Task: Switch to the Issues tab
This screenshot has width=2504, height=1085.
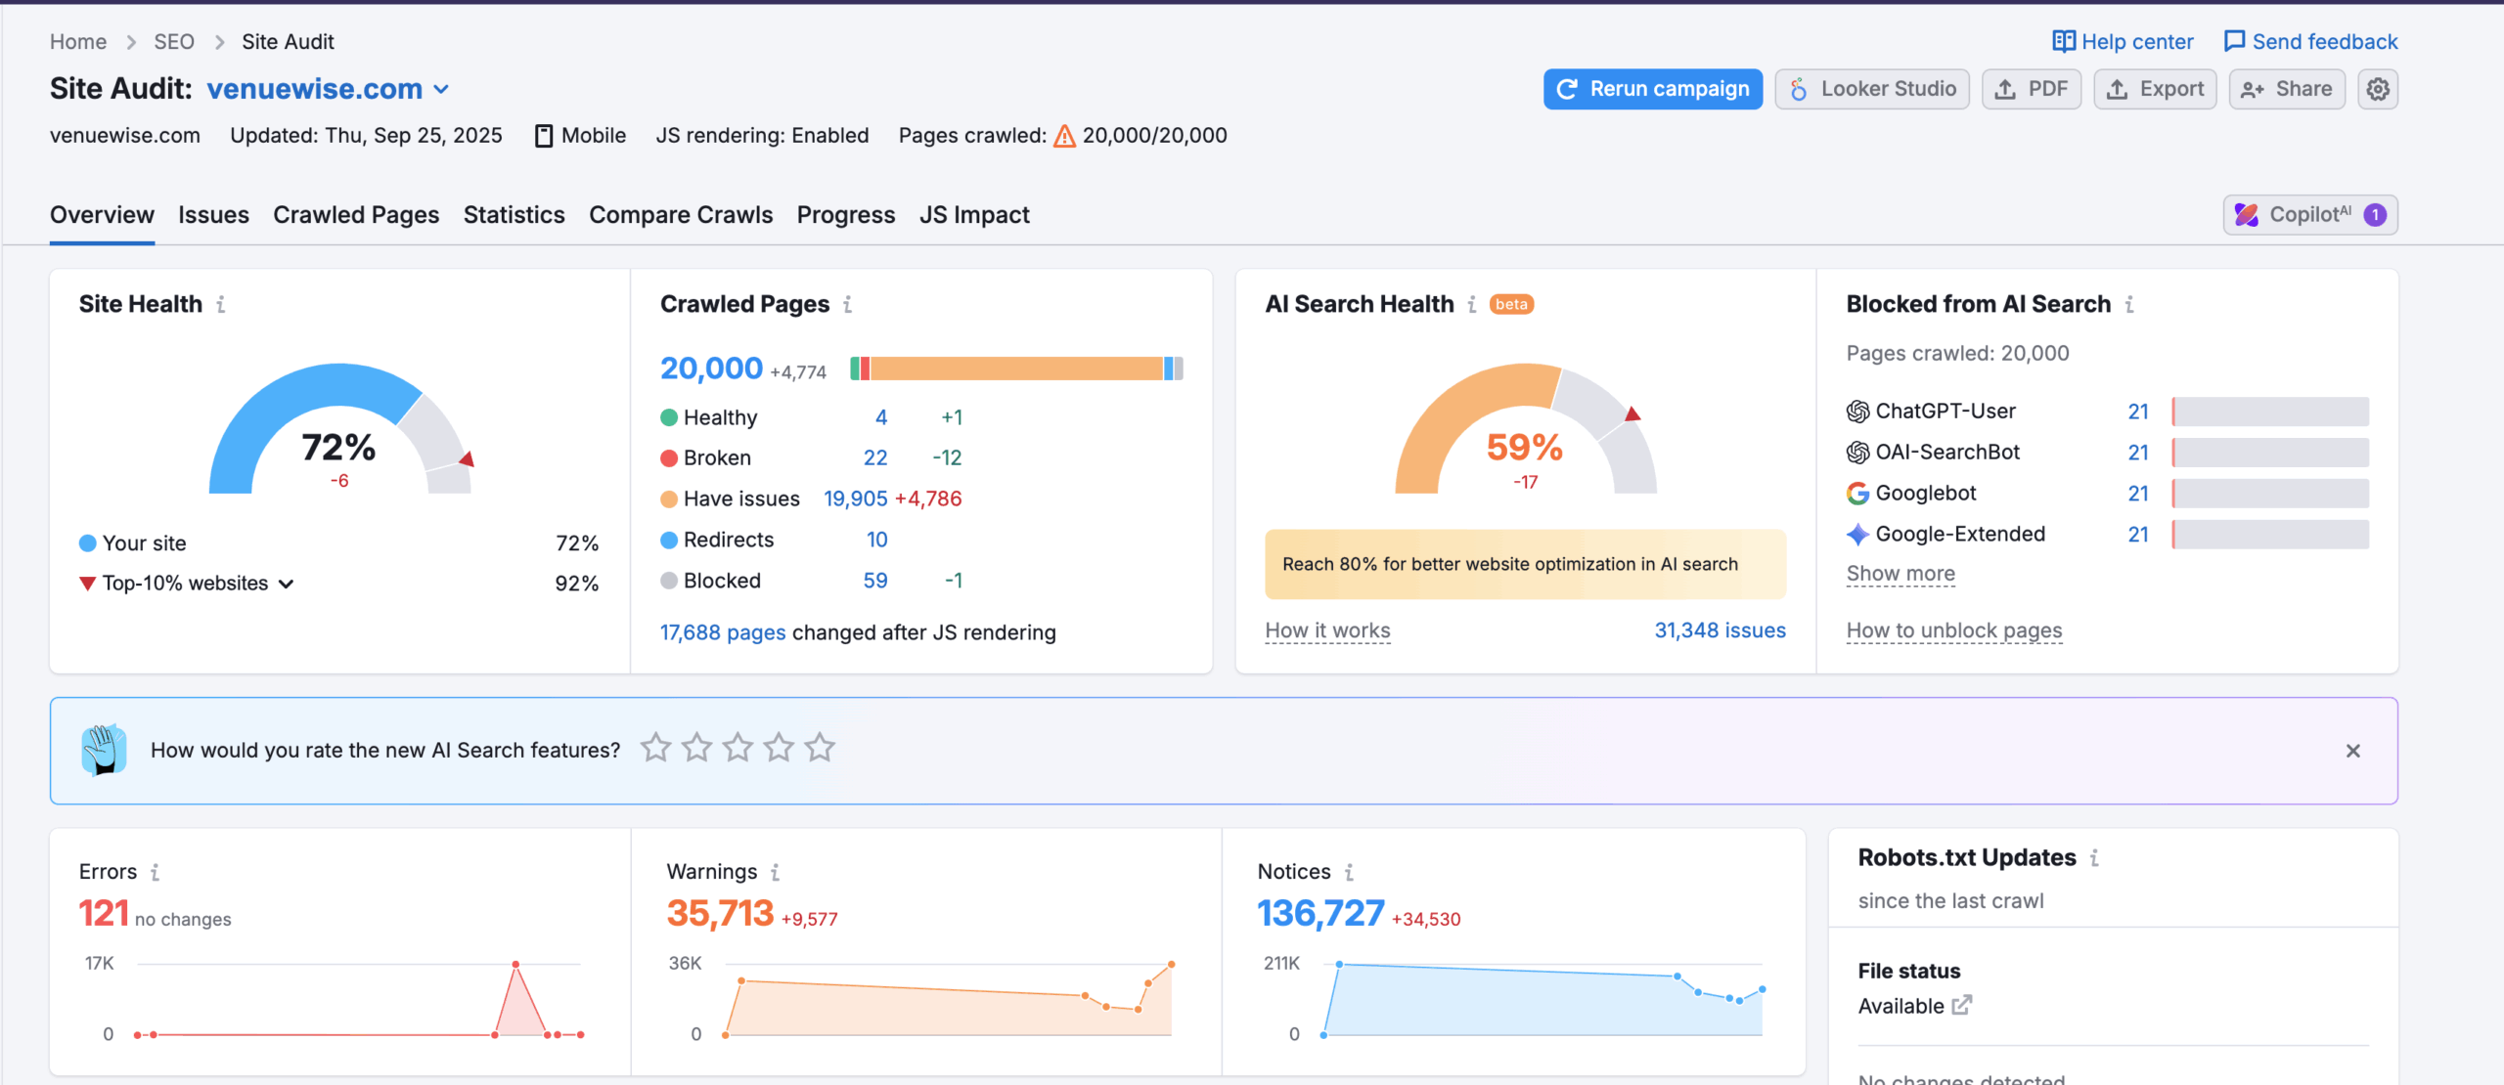Action: pyautogui.click(x=213, y=215)
